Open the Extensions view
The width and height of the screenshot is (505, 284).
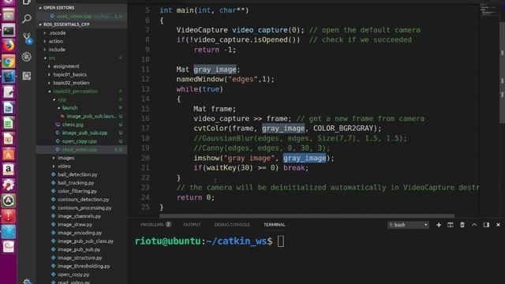click(x=27, y=76)
